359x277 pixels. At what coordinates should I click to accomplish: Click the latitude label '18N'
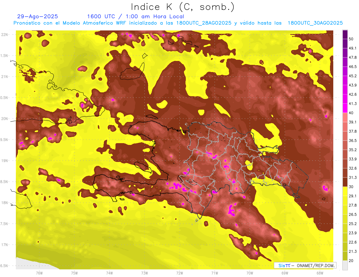coord(5,203)
